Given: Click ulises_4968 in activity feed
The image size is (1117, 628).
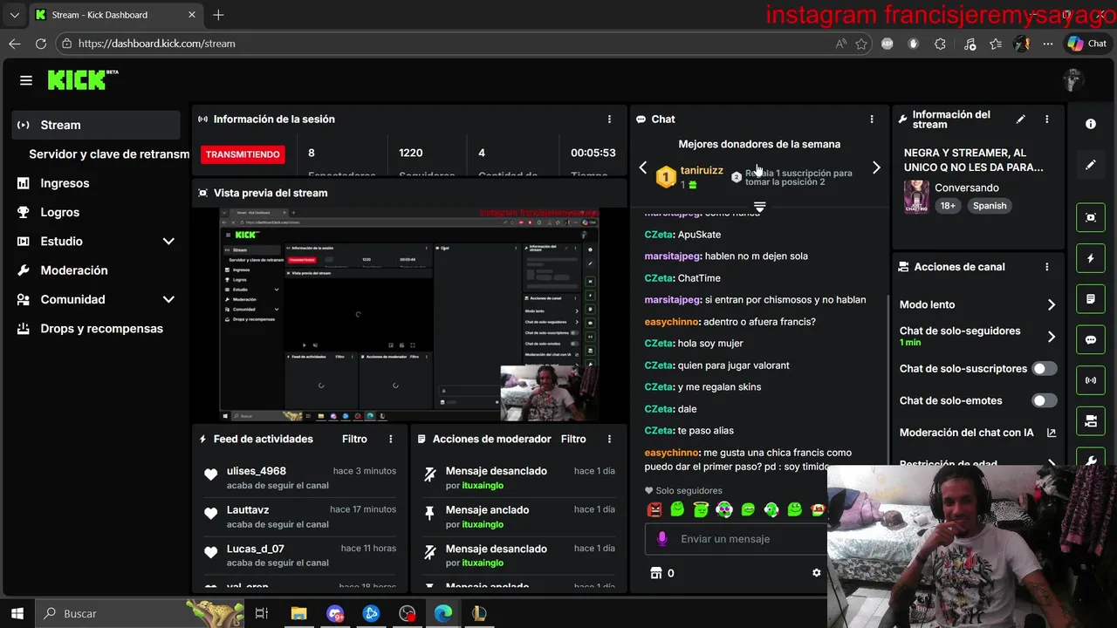Looking at the screenshot, I should pos(257,471).
